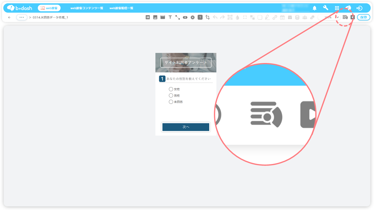Go to web接客配信一覧 tab
Viewport: 374px width, 210px height.
121,8
